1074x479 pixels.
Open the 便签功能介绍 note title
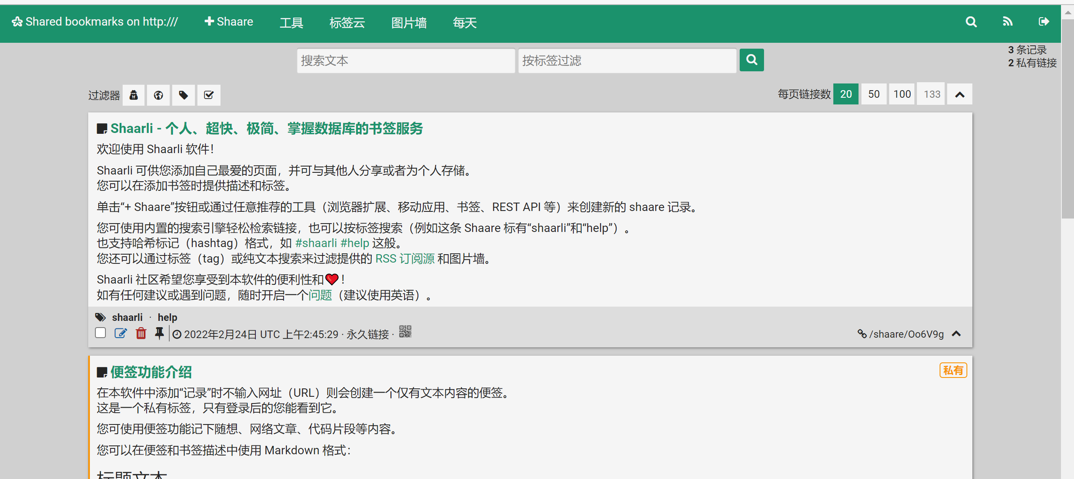151,372
